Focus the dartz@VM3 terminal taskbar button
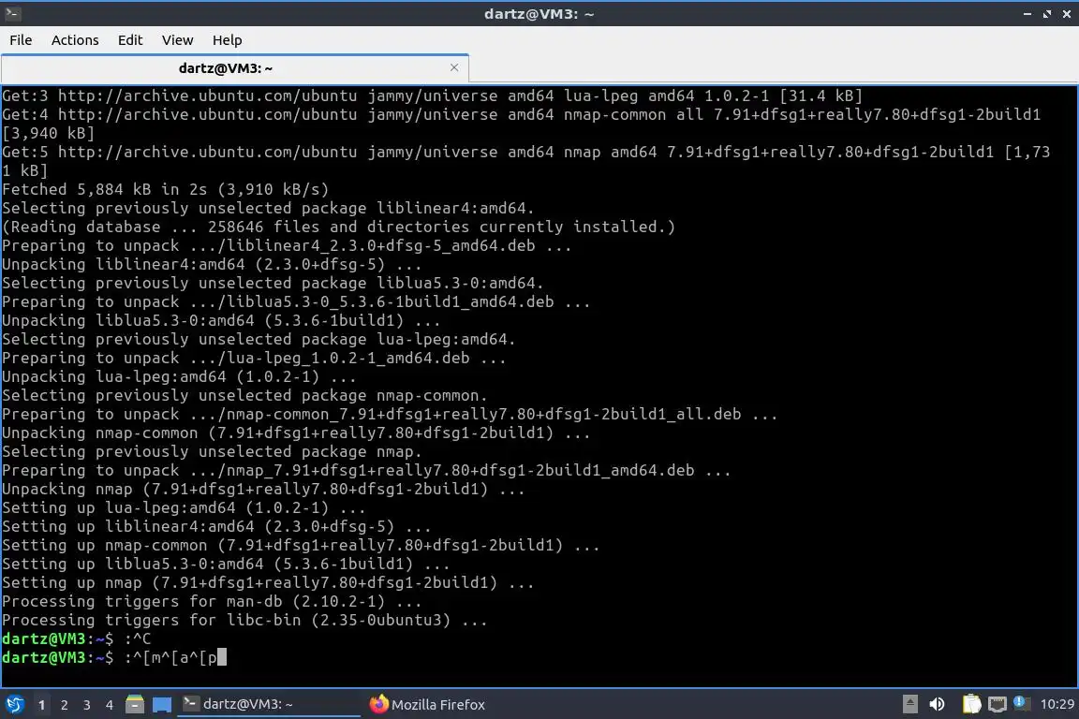1079x719 pixels. (269, 704)
